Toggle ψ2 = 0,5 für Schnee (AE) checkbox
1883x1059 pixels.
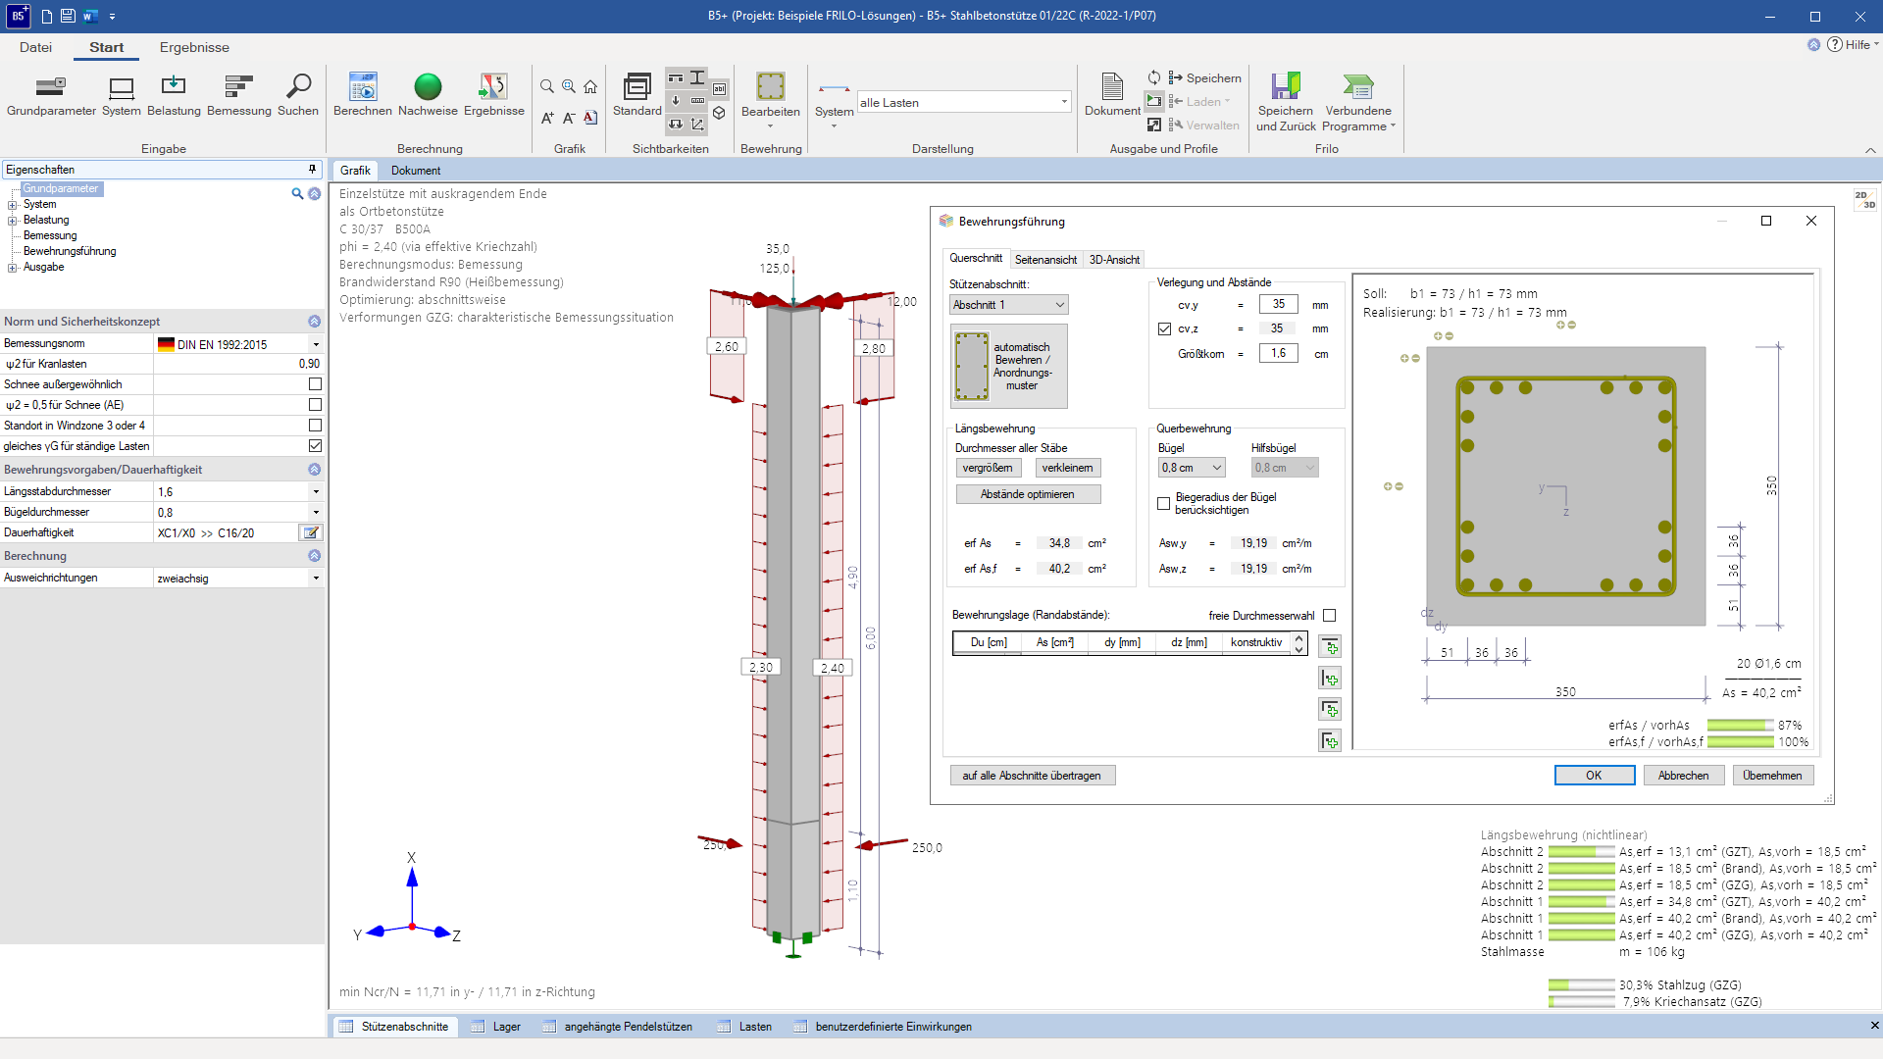(x=315, y=405)
